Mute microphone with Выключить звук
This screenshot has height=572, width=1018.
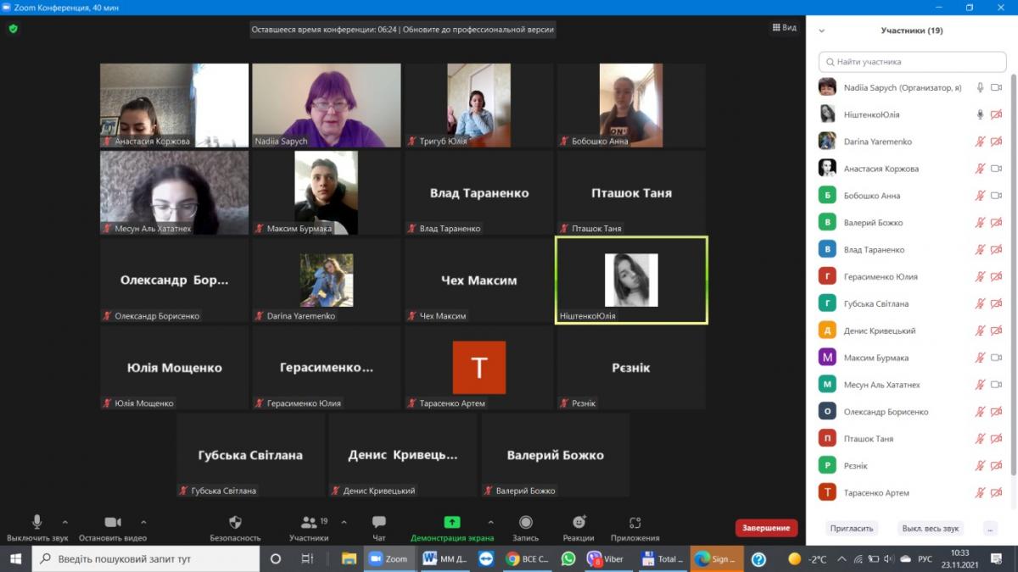pos(36,523)
